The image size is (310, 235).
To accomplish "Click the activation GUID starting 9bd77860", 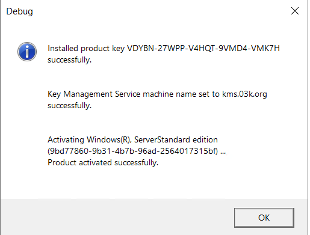I will pyautogui.click(x=132, y=151).
